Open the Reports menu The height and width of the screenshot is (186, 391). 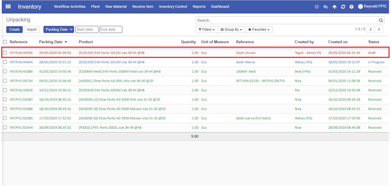199,7
